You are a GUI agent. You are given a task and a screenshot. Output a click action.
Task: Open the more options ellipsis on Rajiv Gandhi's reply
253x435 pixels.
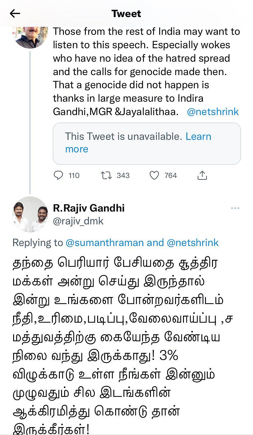coord(235,208)
